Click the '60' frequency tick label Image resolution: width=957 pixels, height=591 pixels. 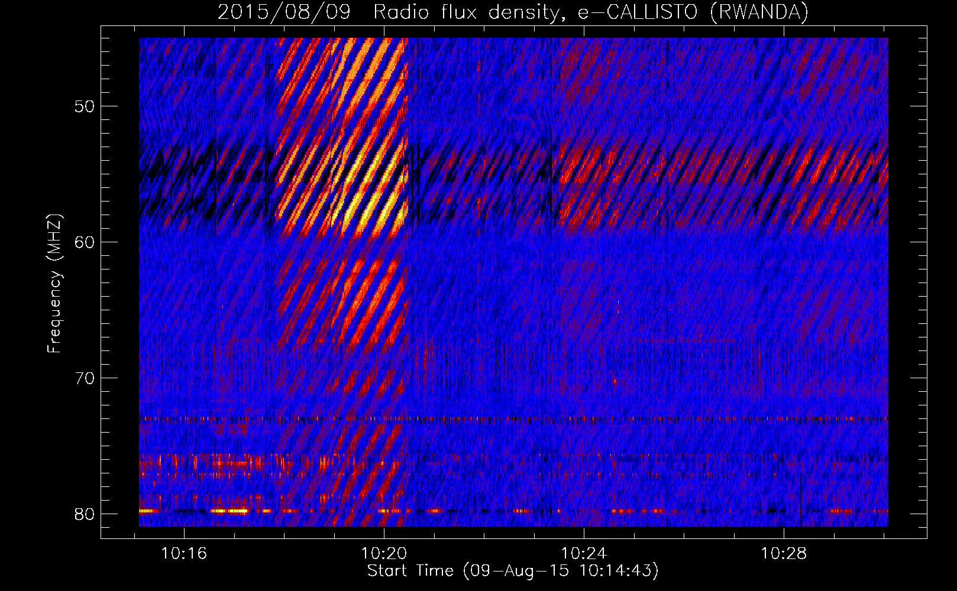click(x=85, y=242)
